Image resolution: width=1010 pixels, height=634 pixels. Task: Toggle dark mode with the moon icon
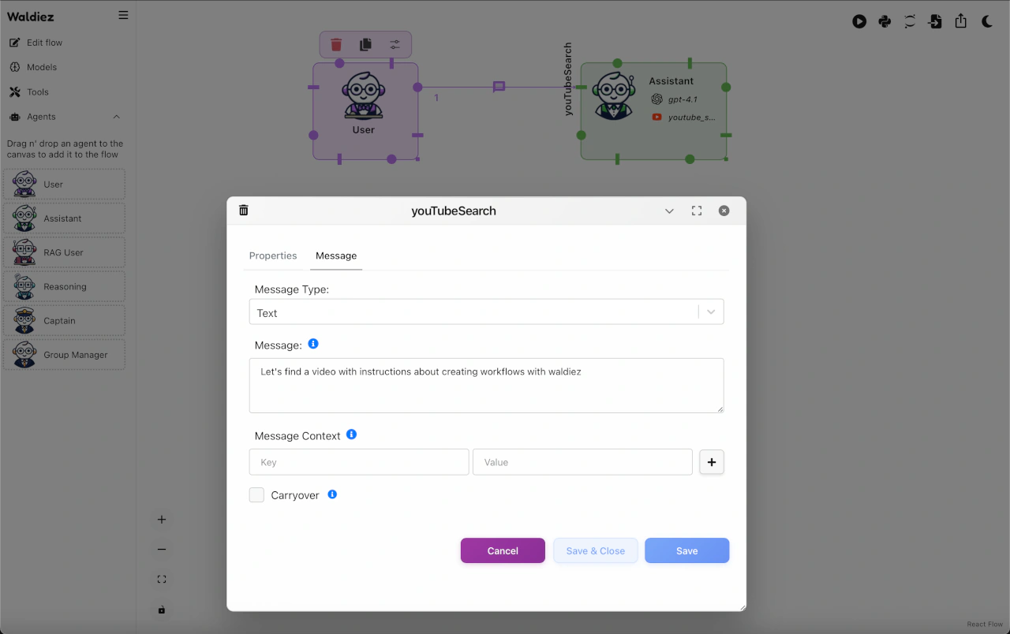coord(987,22)
